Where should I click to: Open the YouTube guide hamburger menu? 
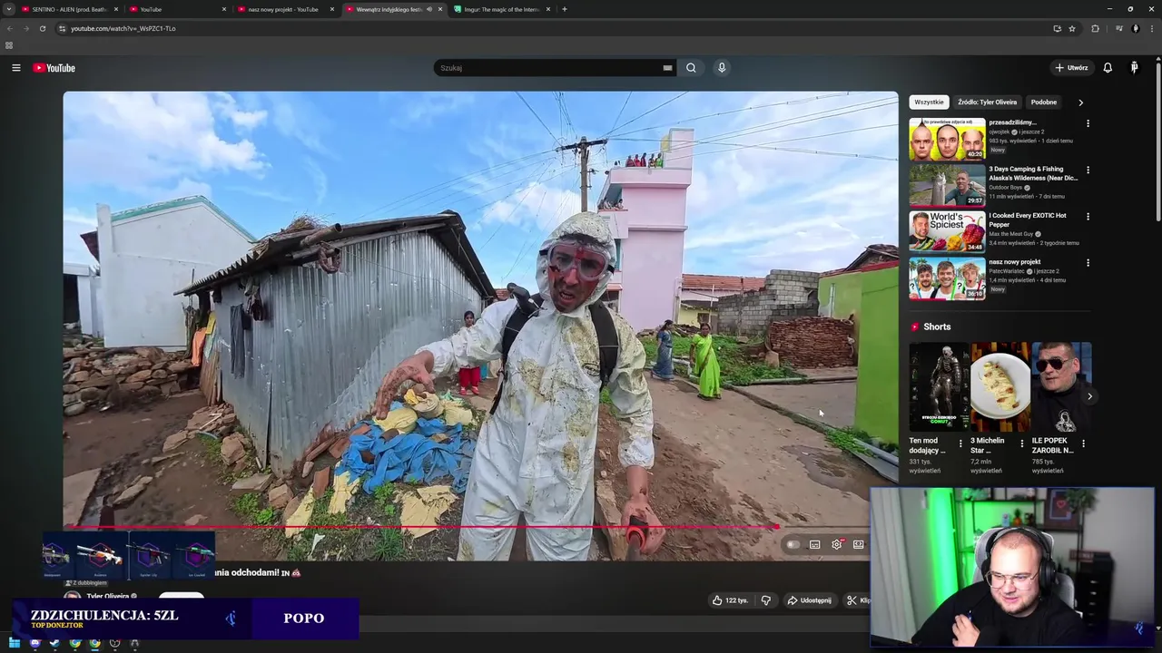click(15, 68)
